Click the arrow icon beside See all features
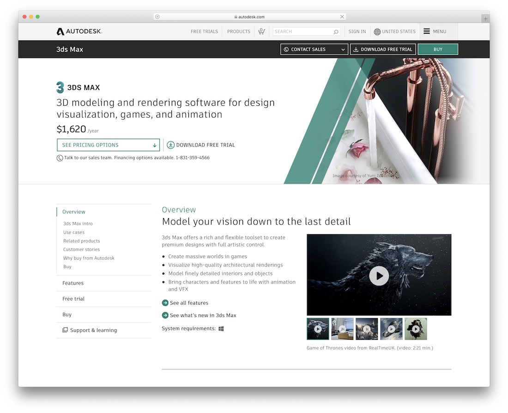 [165, 303]
